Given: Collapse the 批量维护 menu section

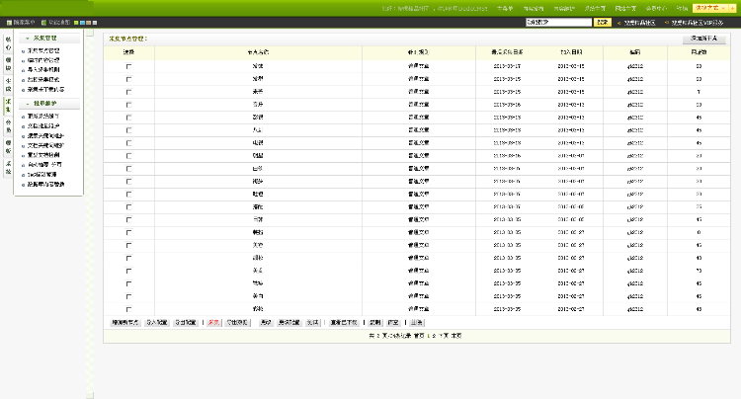Looking at the screenshot, I should 28,104.
